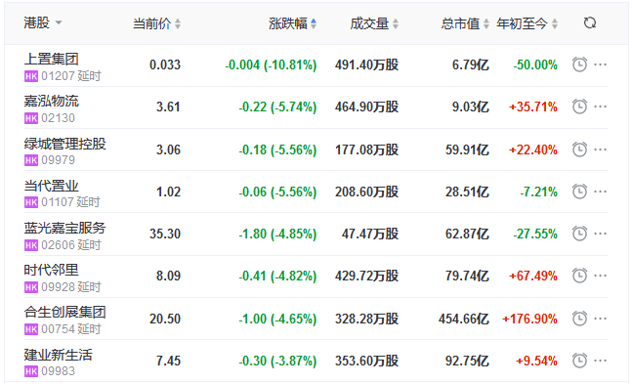Set a price alert for 时代邻里
Screen dimensions: 632x384
tap(579, 276)
